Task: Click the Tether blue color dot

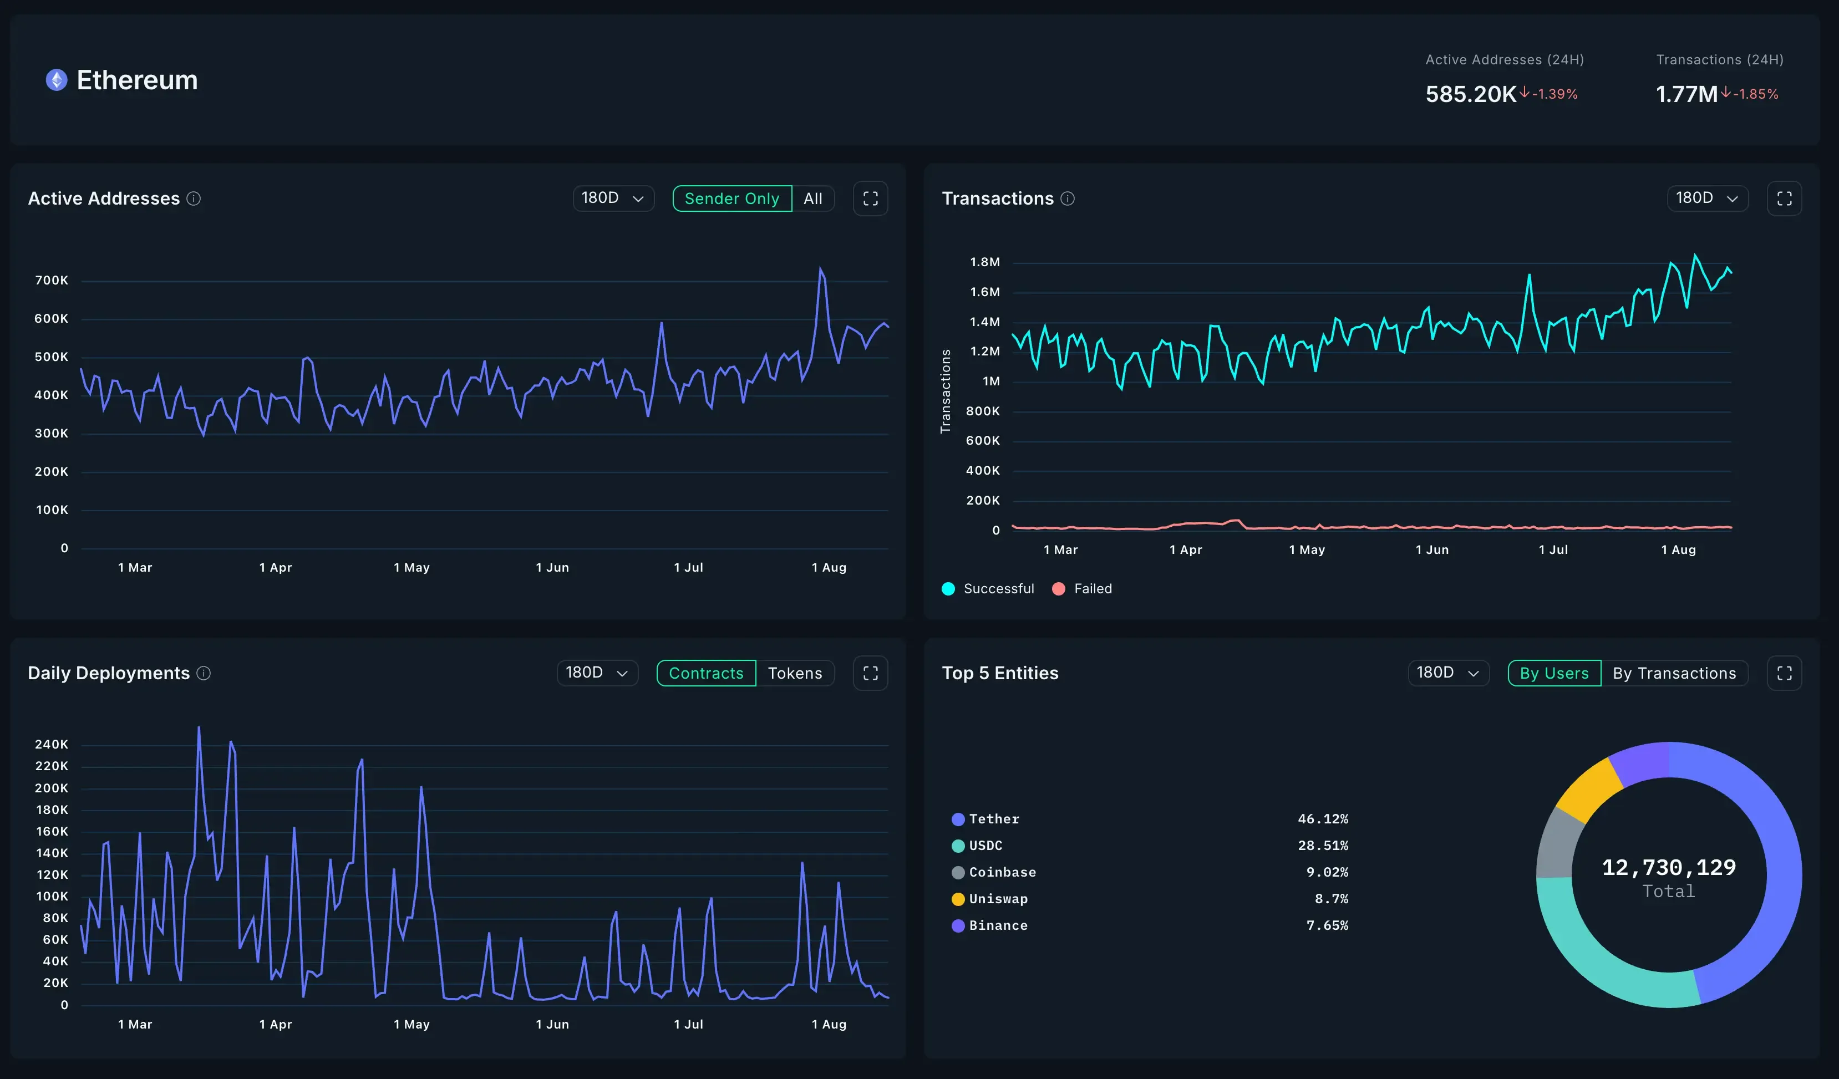Action: click(x=957, y=820)
